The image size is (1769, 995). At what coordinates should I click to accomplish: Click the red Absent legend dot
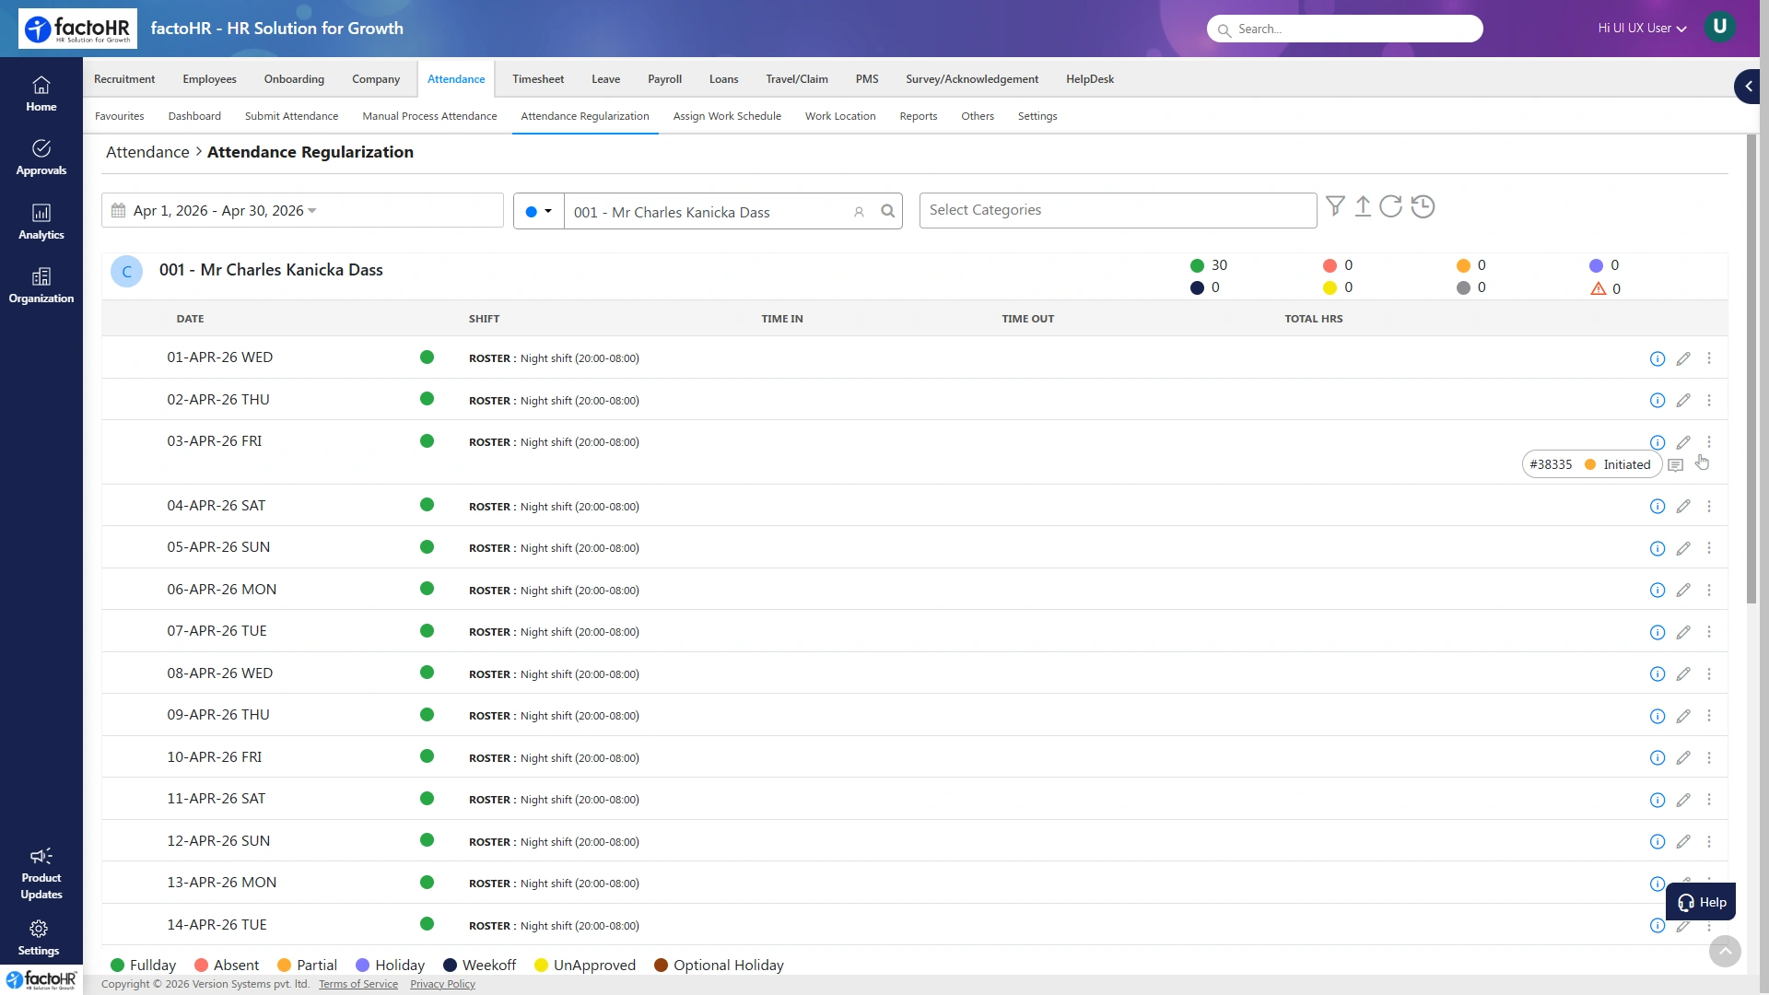coord(201,965)
